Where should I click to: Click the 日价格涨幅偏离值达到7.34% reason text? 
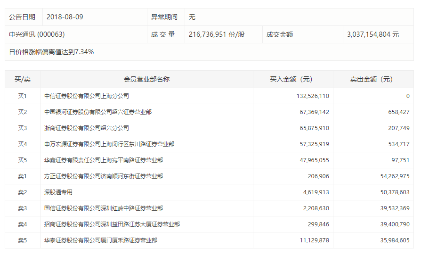pyautogui.click(x=51, y=52)
